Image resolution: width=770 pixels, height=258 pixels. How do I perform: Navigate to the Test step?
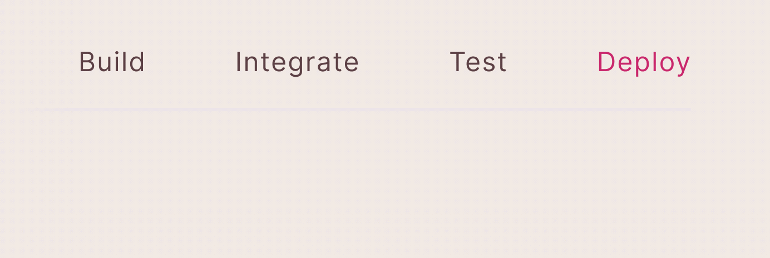pyautogui.click(x=478, y=62)
